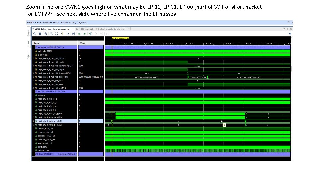The height and width of the screenshot is (179, 319).
Task: Save the waveform configuration via floppy icon
Action: (40, 34)
